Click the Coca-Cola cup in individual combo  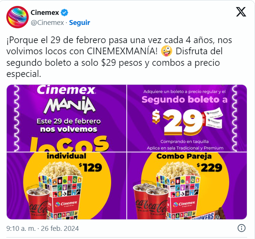(x=38, y=203)
